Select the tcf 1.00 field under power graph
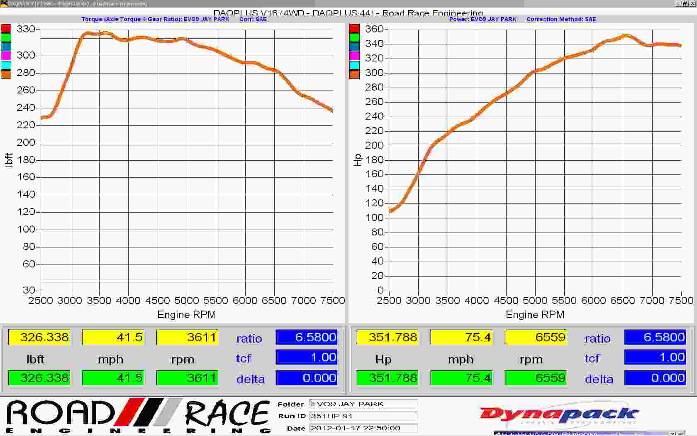The height and width of the screenshot is (436, 697). point(655,358)
